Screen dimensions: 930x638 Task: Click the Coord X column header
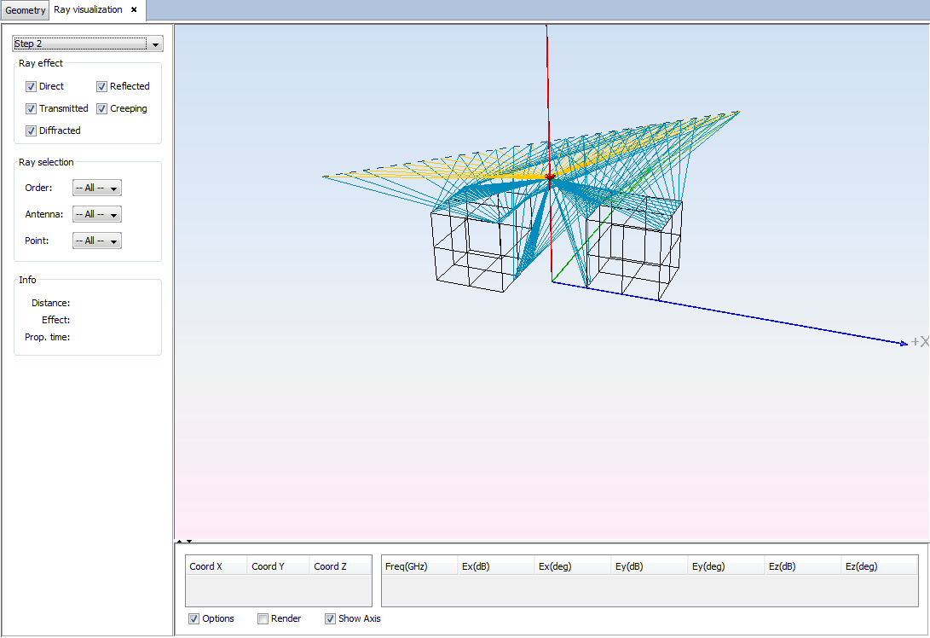[x=217, y=566]
